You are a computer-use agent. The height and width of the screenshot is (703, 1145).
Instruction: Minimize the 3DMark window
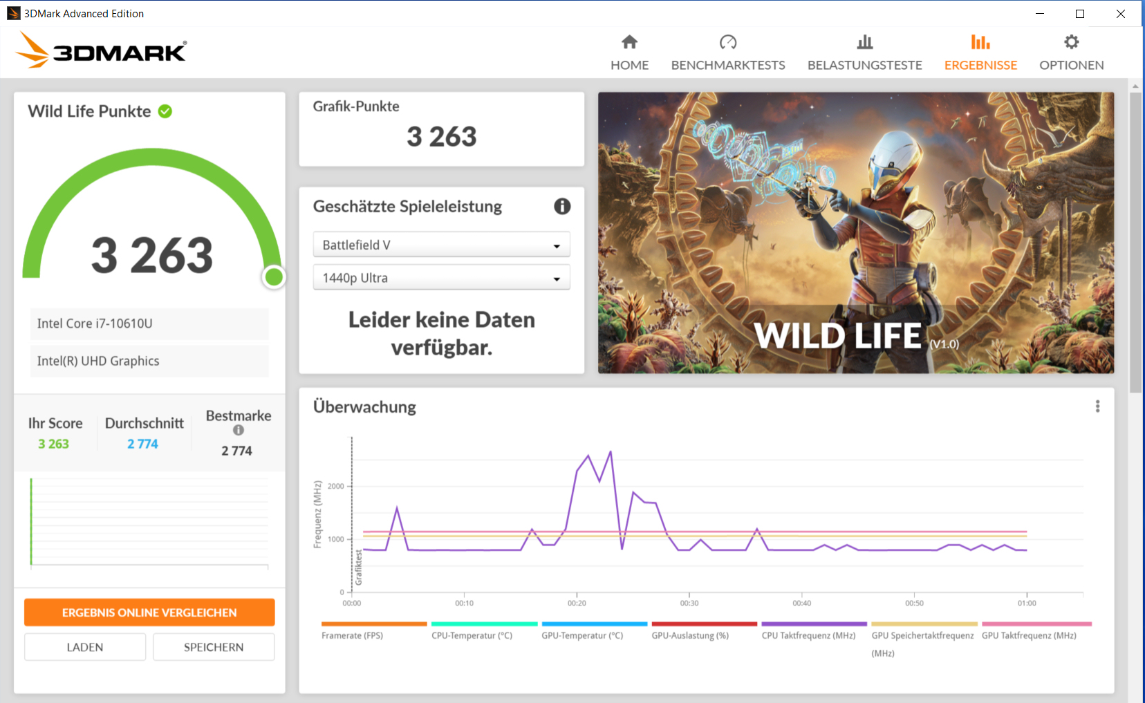click(1039, 13)
